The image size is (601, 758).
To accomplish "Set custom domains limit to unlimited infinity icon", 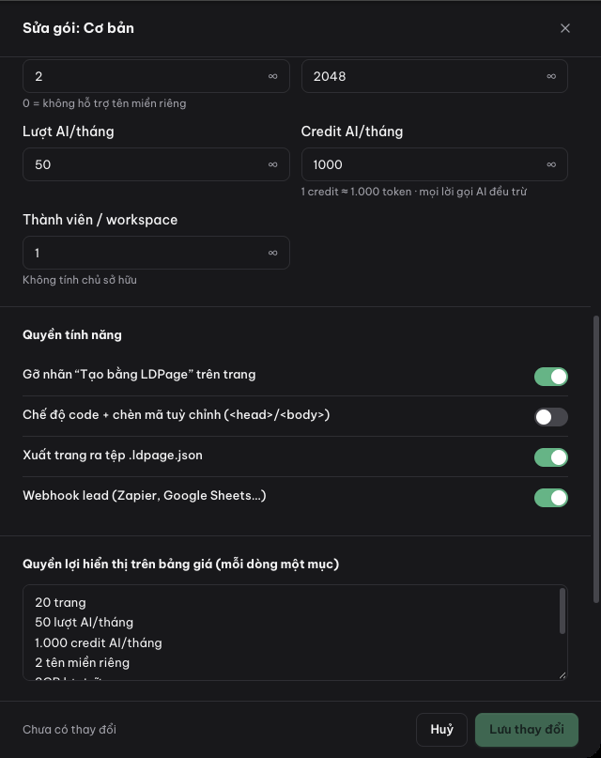I will pos(273,76).
